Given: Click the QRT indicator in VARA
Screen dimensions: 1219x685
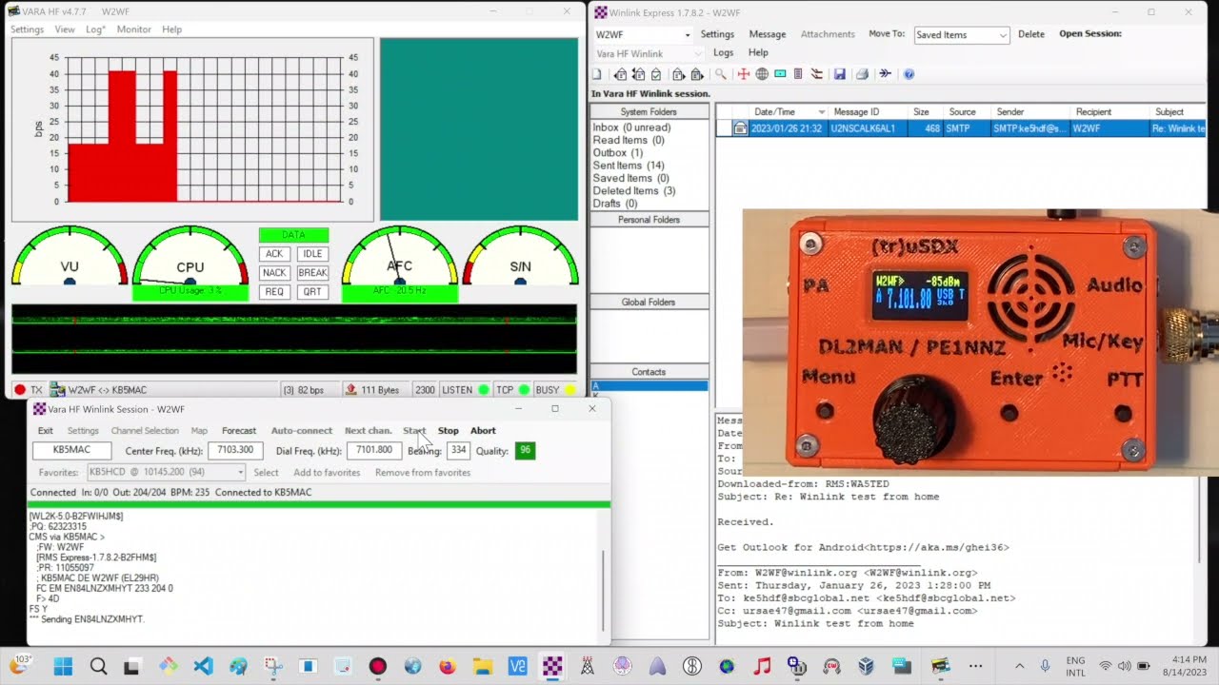Looking at the screenshot, I should point(312,292).
